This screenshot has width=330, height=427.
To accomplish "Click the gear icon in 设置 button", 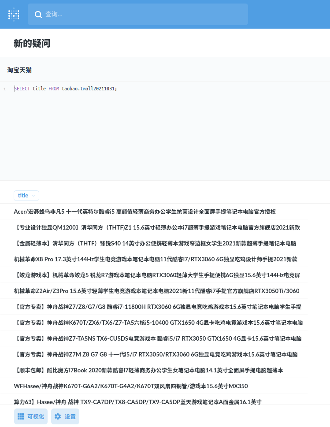I will click(x=58, y=416).
